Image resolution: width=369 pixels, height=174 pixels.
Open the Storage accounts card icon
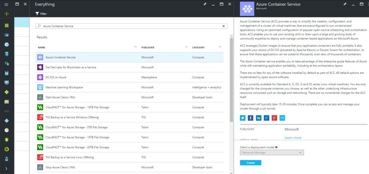point(6,102)
